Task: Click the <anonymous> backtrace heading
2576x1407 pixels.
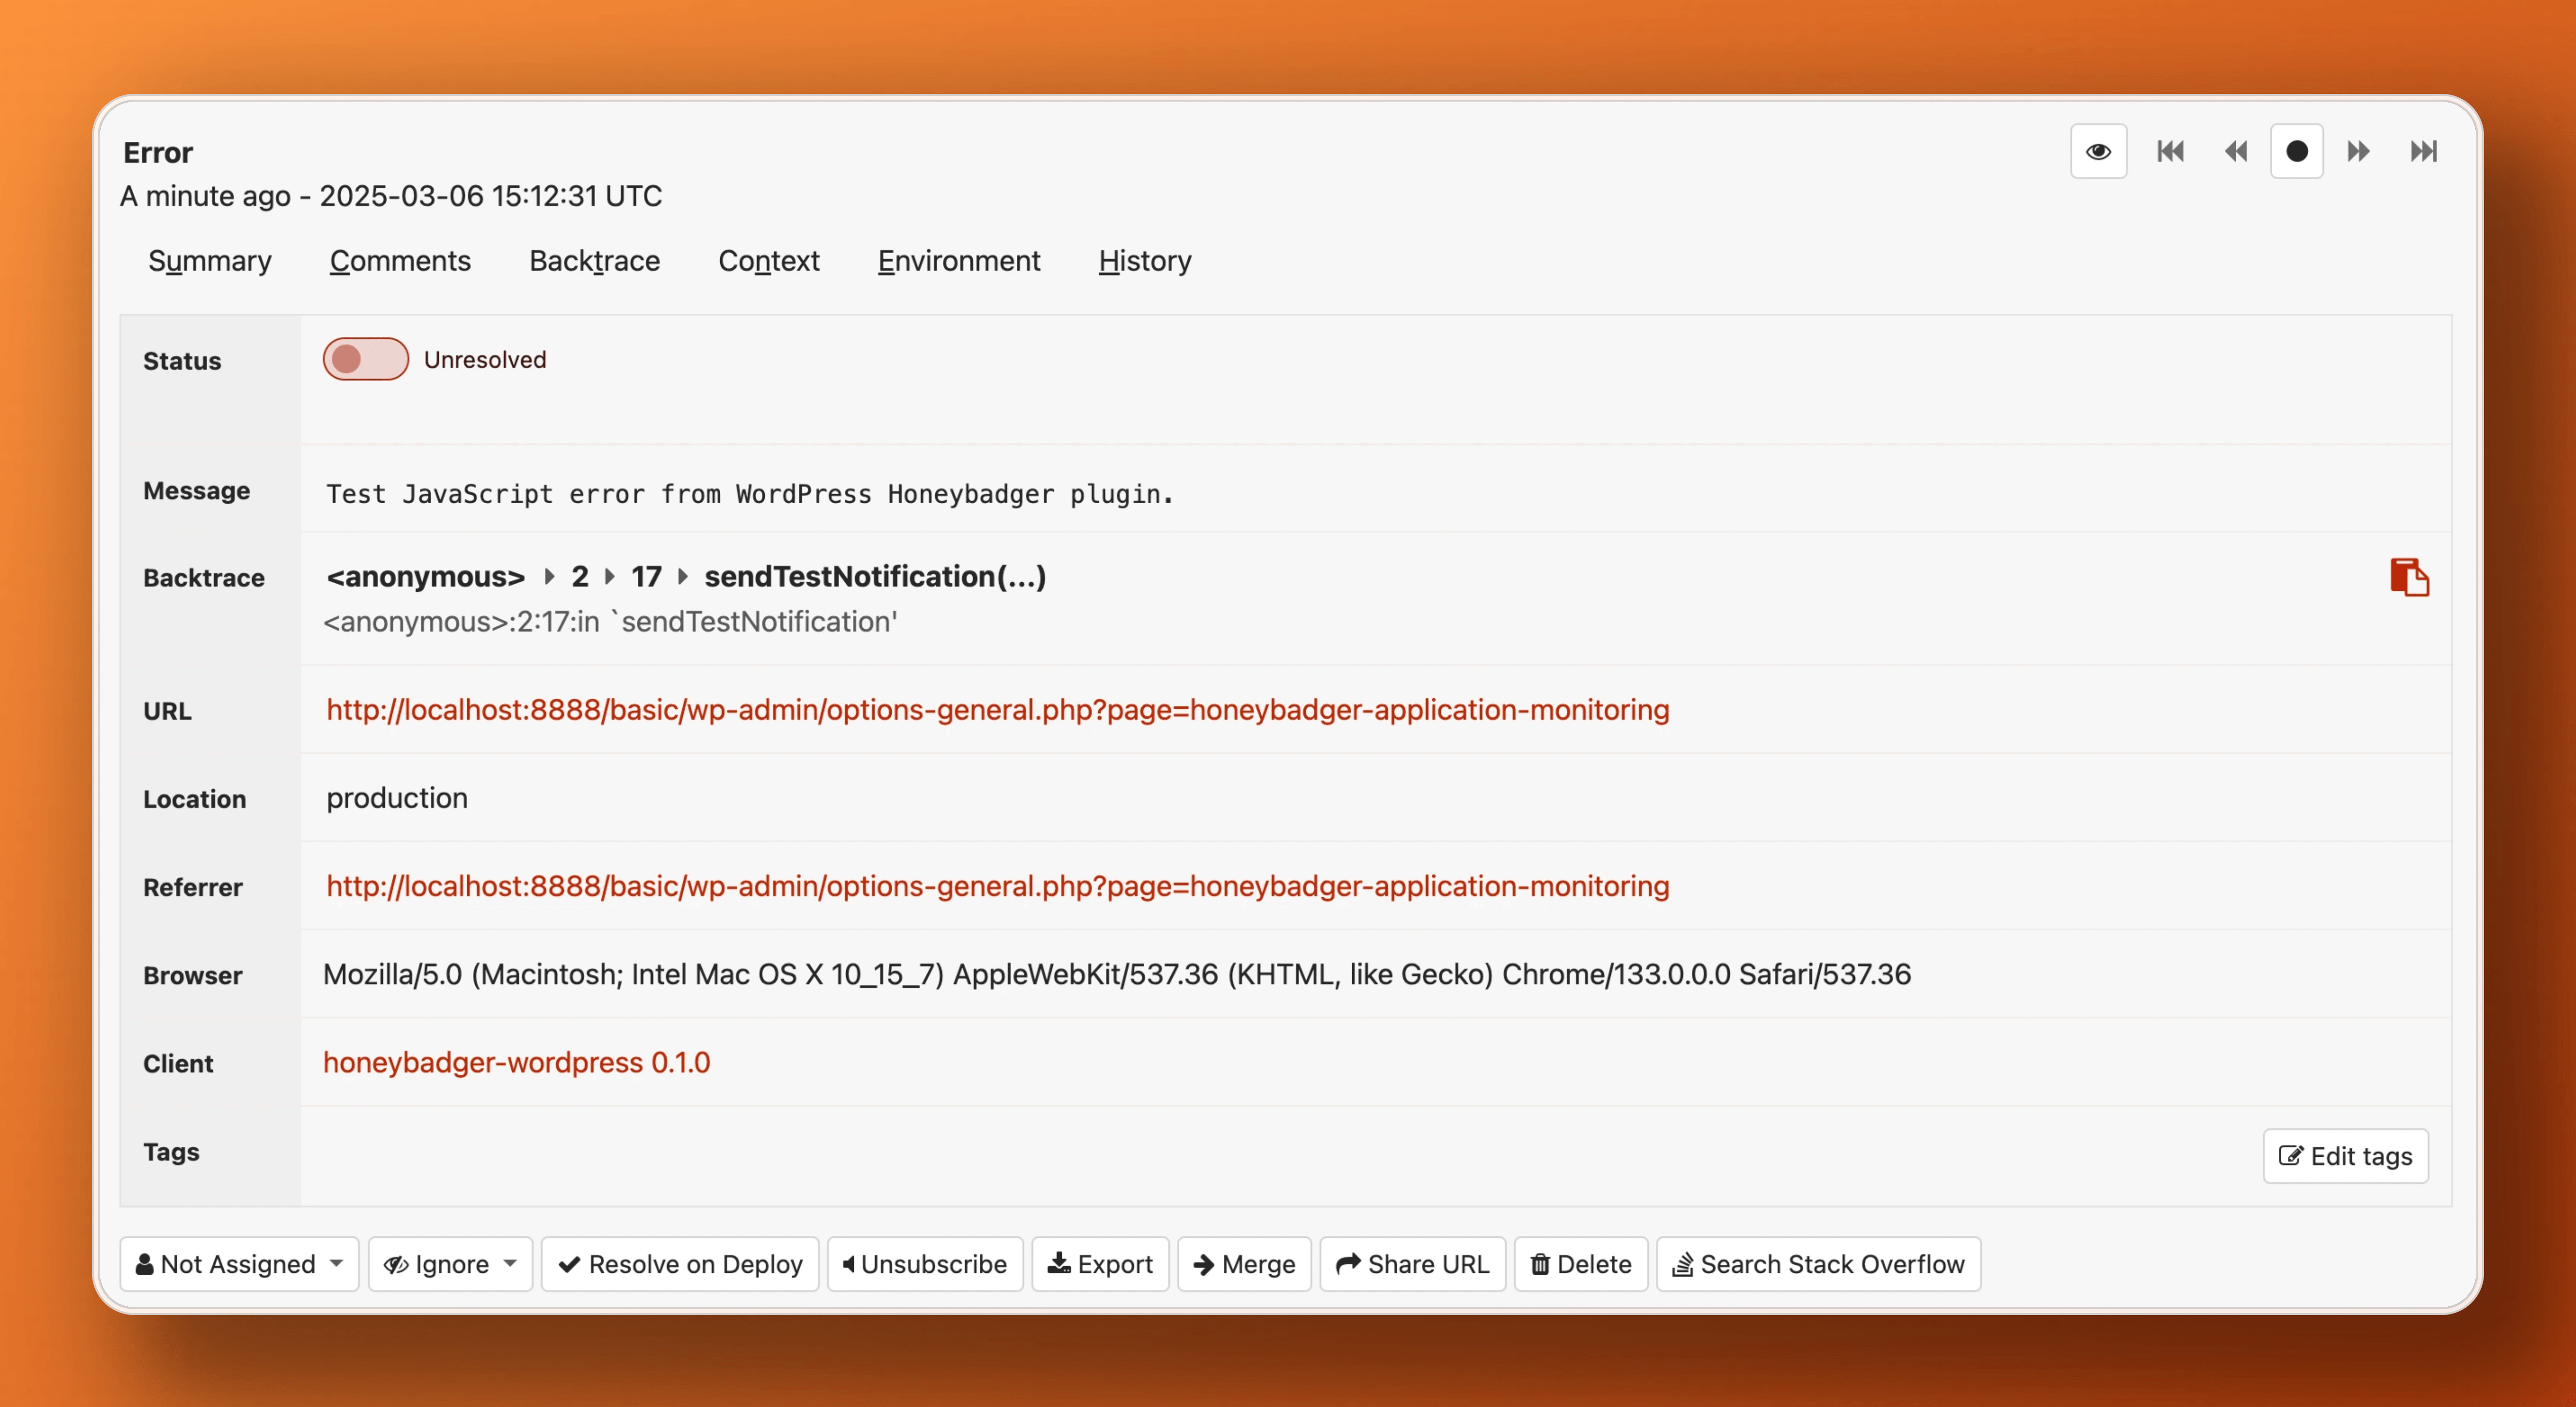Action: (425, 577)
